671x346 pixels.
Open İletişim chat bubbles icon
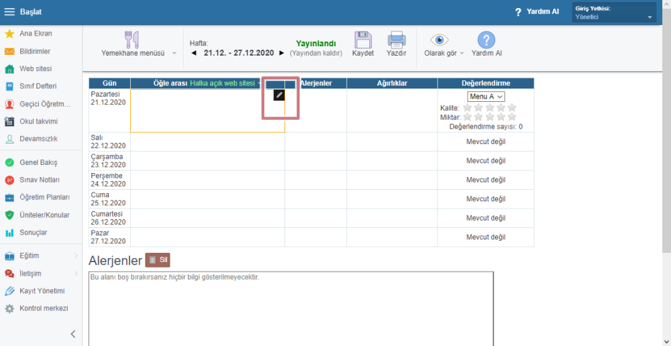pos(9,274)
